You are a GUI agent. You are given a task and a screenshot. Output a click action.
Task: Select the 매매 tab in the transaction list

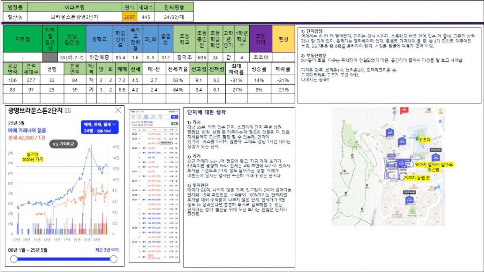point(133,112)
